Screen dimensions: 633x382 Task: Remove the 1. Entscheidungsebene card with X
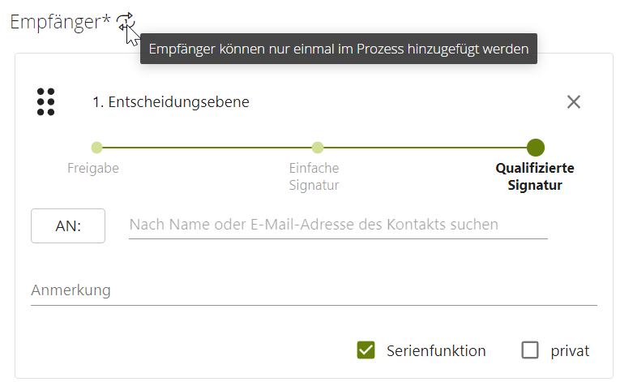[x=574, y=102]
